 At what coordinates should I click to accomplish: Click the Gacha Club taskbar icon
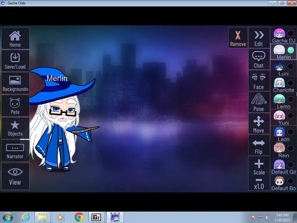115,217
